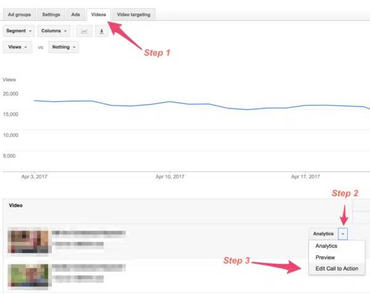
Task: Go to the Ads tab
Action: (75, 14)
